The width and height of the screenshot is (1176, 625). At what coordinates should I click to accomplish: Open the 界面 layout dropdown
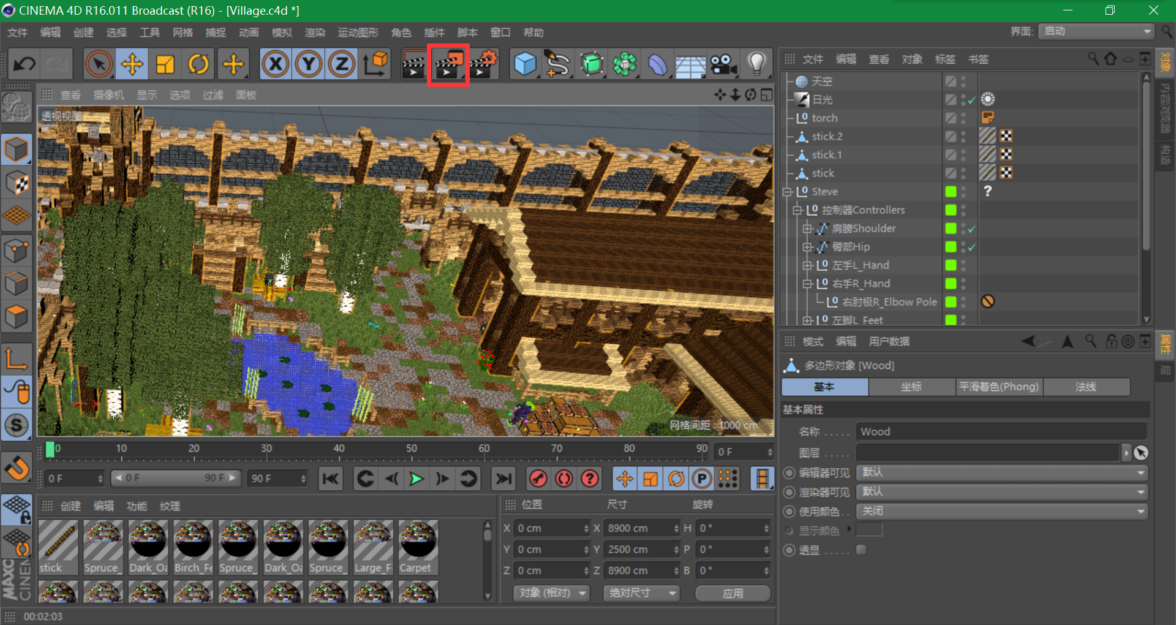coord(1096,31)
